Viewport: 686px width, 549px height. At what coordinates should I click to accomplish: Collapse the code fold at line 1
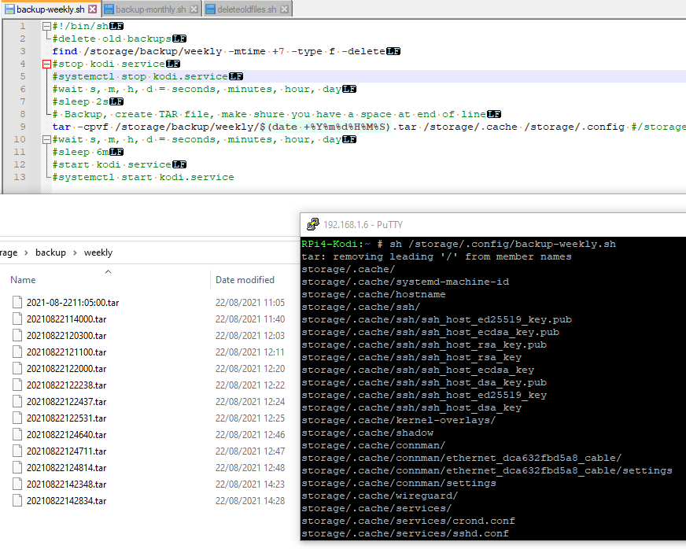click(x=46, y=26)
